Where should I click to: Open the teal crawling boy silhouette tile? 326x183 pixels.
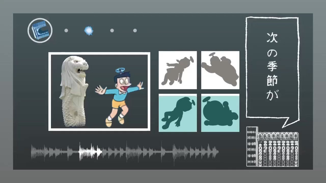(x=178, y=113)
